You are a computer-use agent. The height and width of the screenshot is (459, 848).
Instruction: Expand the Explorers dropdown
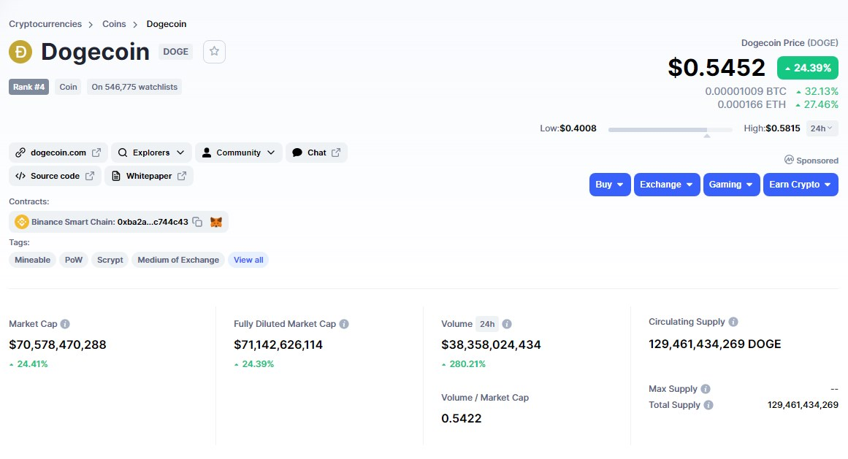[151, 153]
